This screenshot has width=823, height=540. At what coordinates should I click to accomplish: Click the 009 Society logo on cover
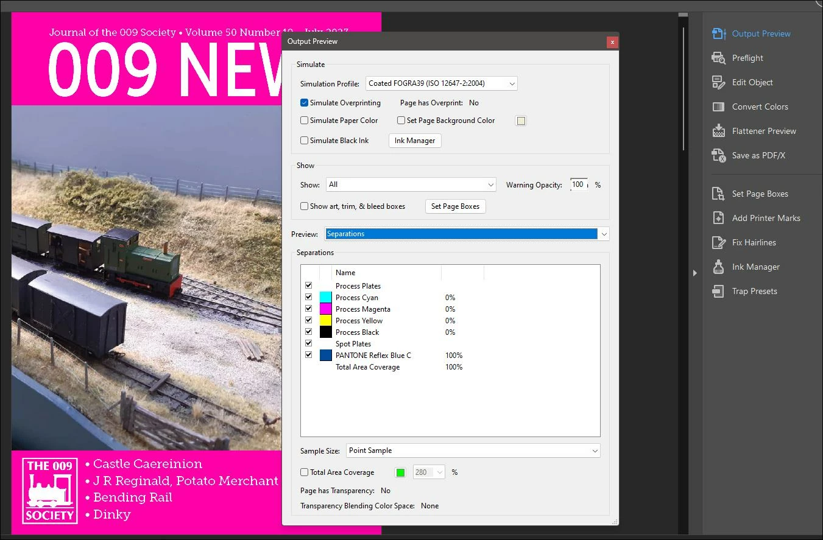(x=50, y=491)
